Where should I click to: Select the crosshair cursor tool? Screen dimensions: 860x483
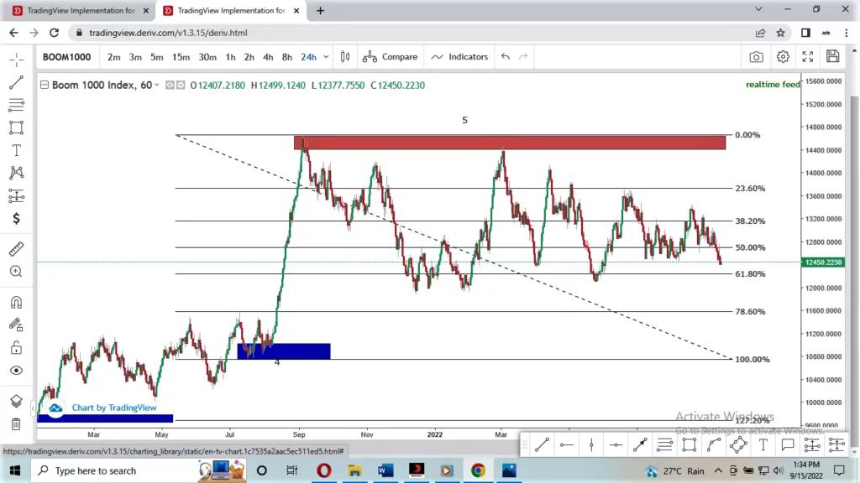(17, 60)
